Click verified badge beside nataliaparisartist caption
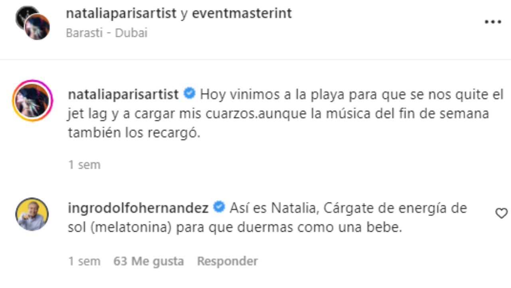Viewport: 511px width, 288px height. 189,94
